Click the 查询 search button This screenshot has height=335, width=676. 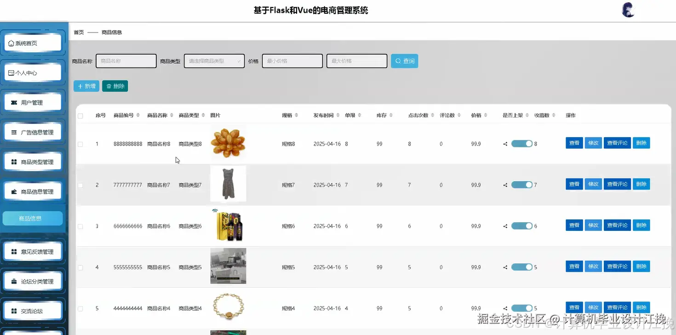[405, 61]
